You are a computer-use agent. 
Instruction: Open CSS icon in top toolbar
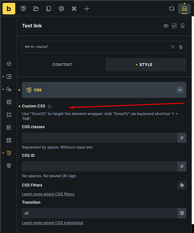click(x=23, y=9)
